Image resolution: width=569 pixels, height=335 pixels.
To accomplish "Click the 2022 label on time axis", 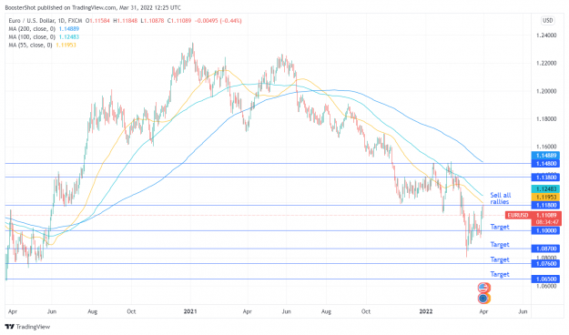I will coord(426,311).
